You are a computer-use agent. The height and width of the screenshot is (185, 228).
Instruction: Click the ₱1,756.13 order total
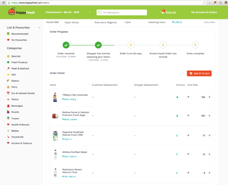coord(177,22)
